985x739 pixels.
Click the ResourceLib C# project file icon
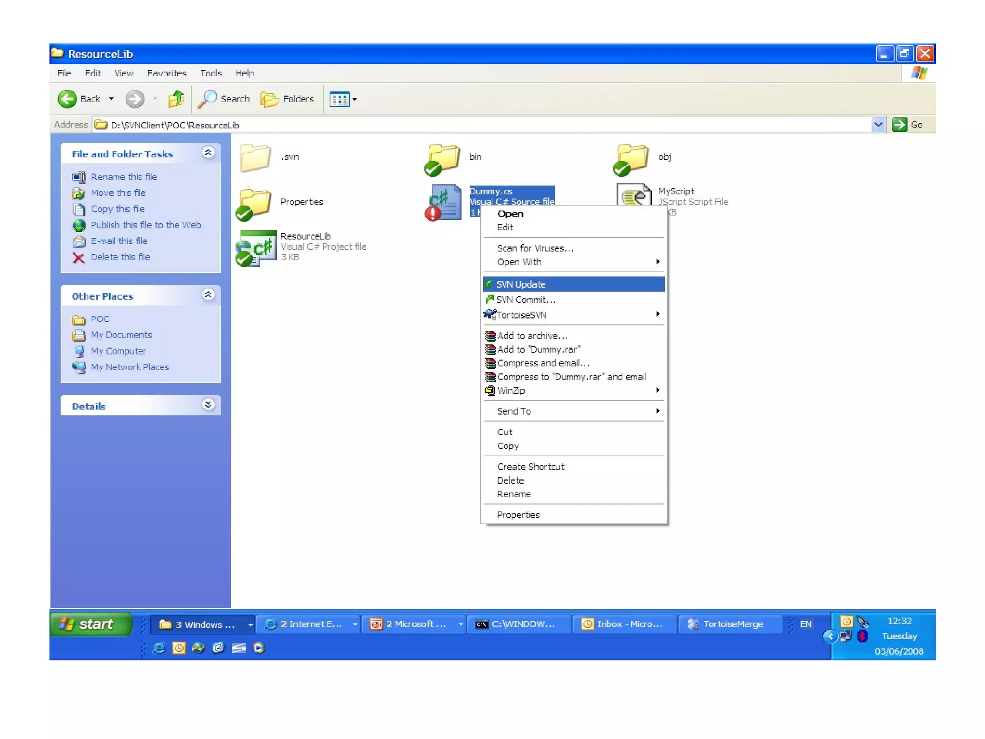click(x=257, y=248)
